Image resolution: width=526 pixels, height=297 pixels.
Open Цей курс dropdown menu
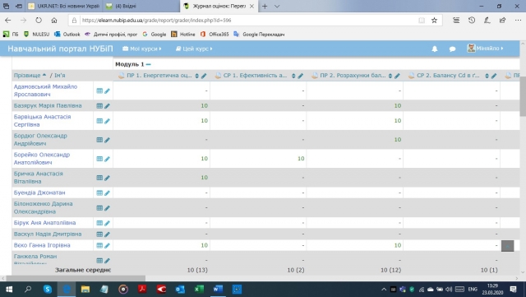click(x=194, y=49)
